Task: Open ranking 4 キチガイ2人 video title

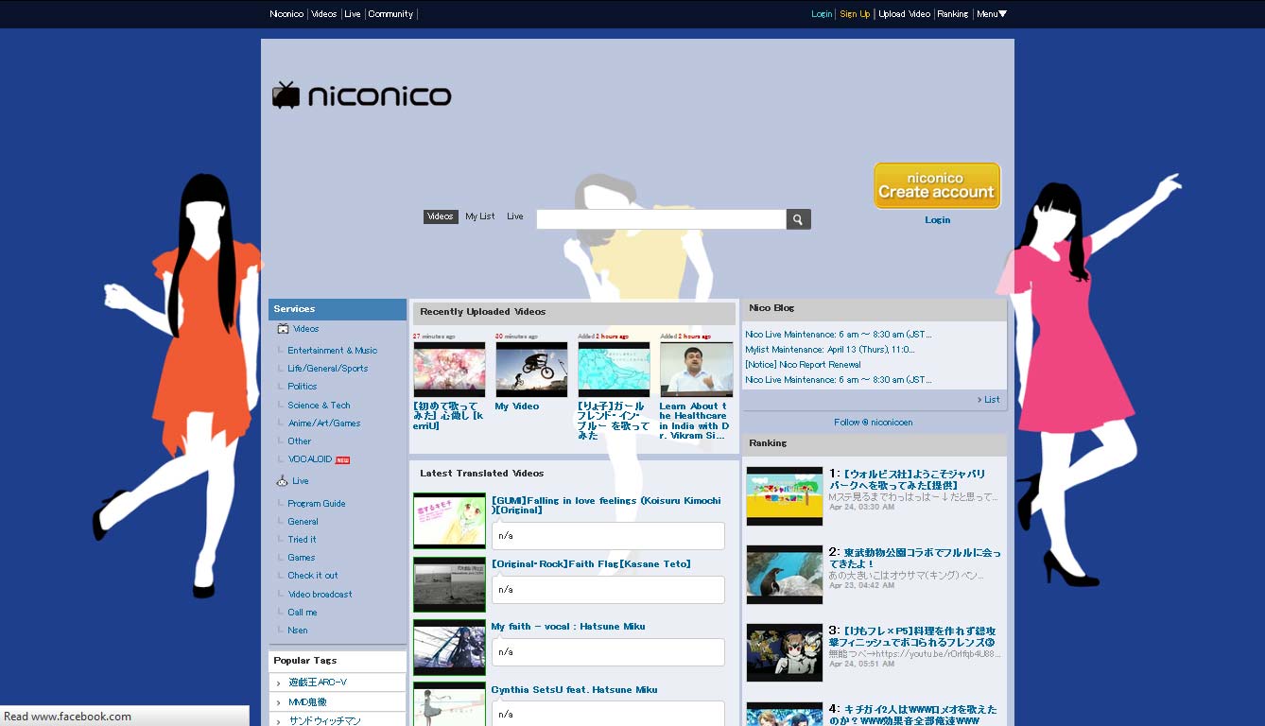Action: click(x=912, y=715)
